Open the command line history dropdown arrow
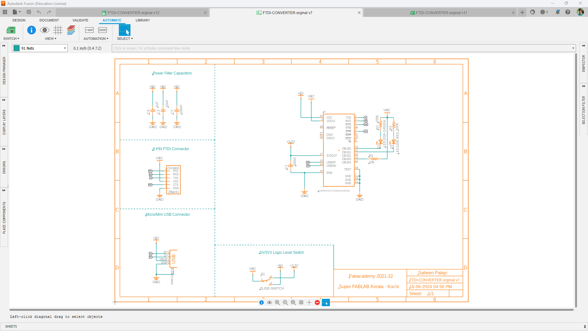Screen dimensions: 588x331 573,48
